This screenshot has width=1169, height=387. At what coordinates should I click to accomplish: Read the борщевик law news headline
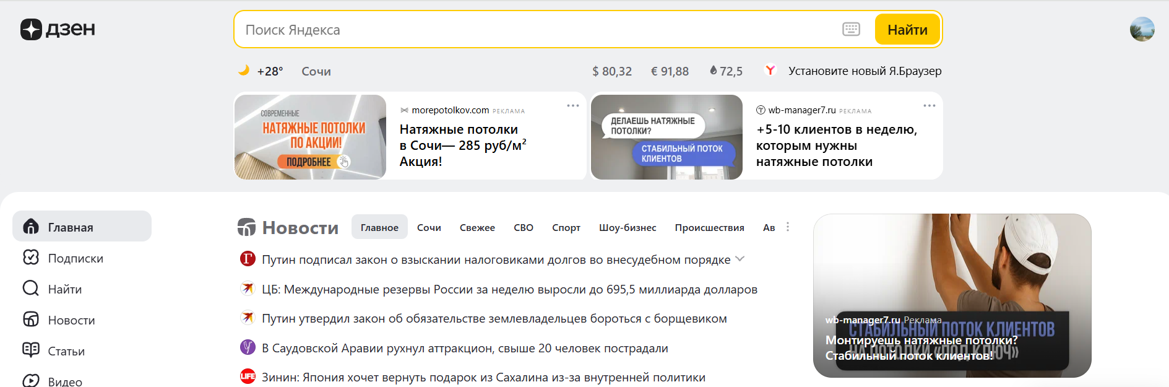(494, 318)
